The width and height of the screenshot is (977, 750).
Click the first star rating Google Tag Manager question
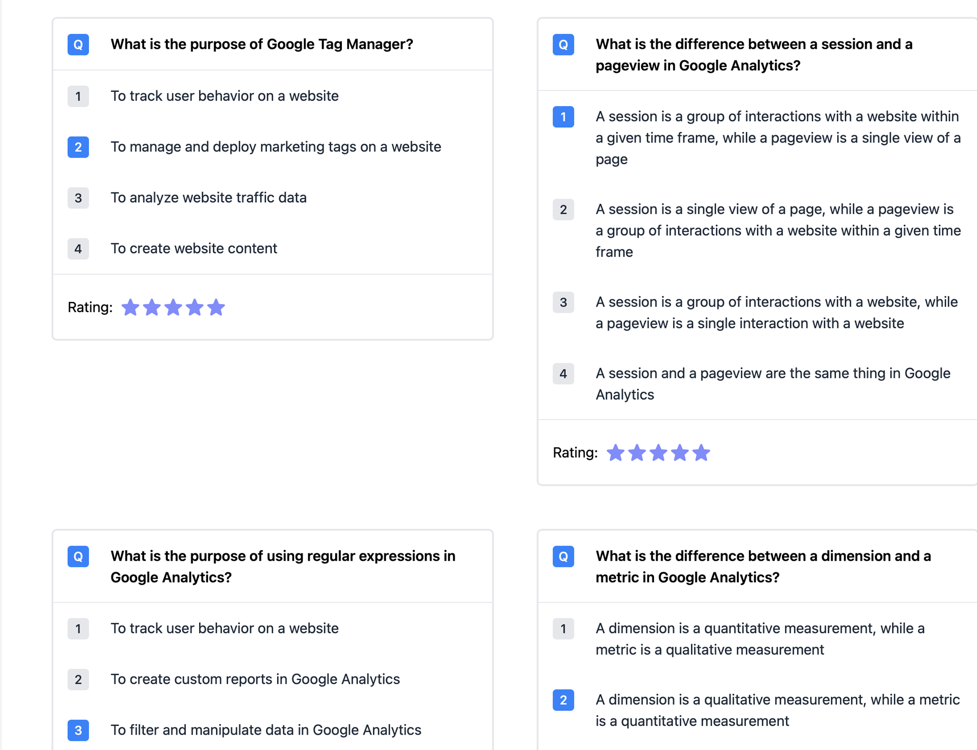click(130, 307)
